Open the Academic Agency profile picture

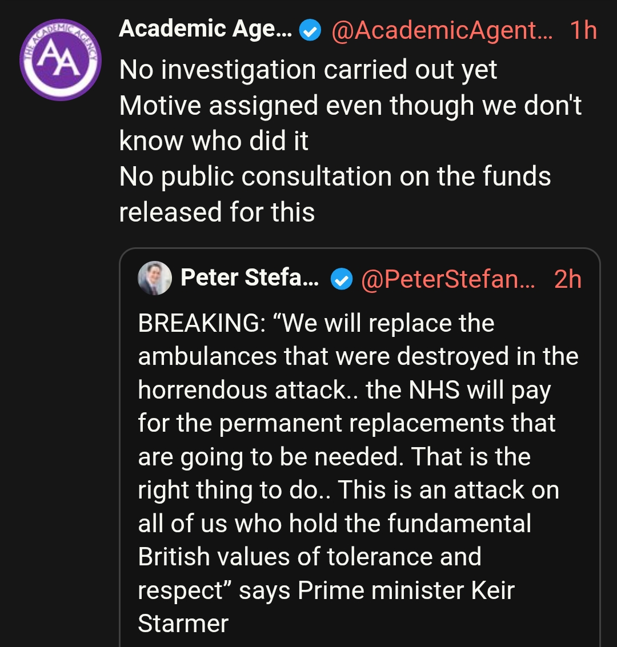pos(60,60)
